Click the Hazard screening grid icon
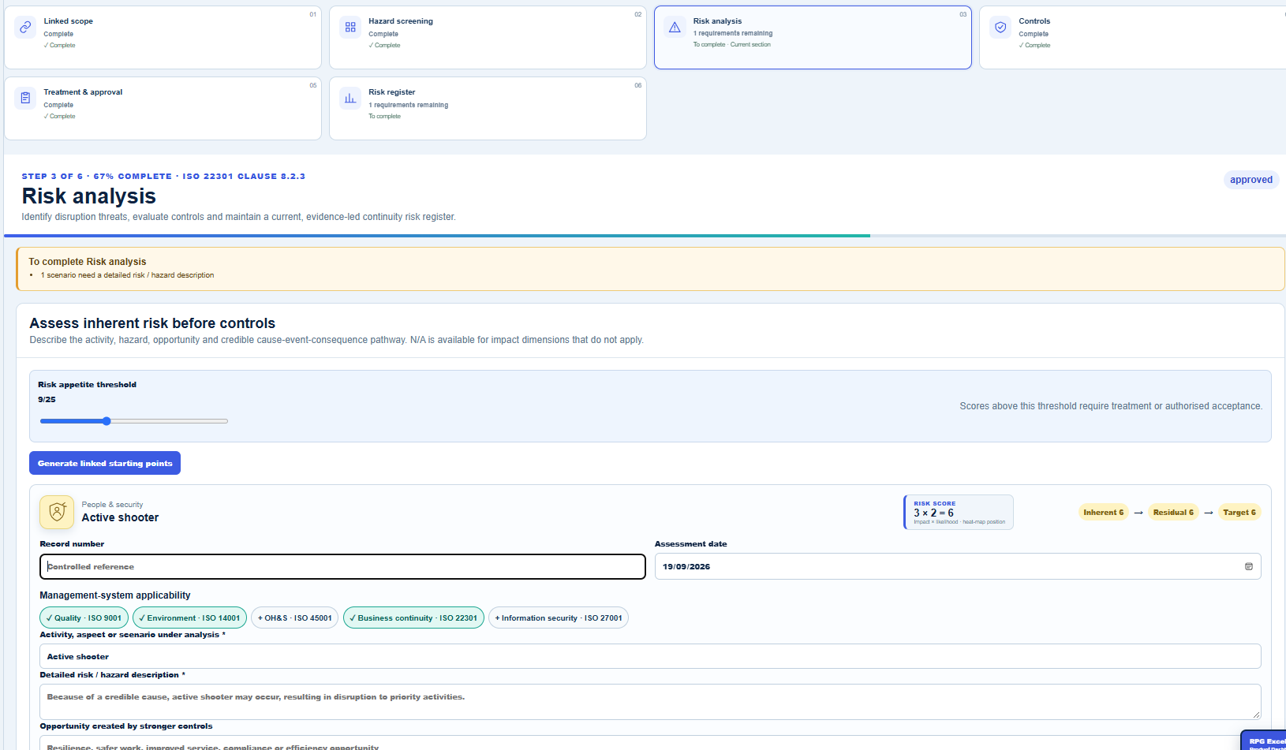This screenshot has height=750, width=1286. coord(350,28)
